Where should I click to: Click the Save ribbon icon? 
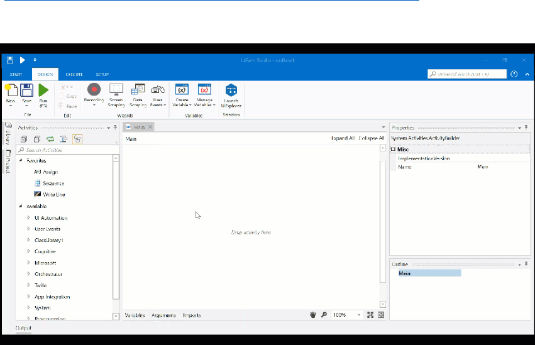pyautogui.click(x=26, y=90)
